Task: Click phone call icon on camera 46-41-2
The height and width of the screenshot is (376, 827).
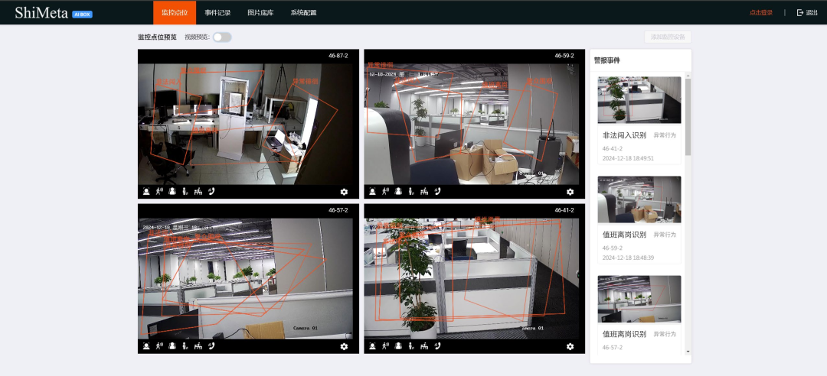Action: click(438, 346)
